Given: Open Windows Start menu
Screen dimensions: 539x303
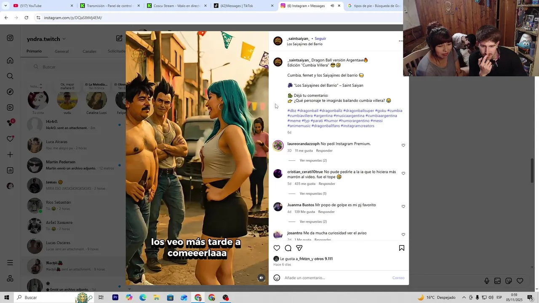Looking at the screenshot, I should coord(7,298).
